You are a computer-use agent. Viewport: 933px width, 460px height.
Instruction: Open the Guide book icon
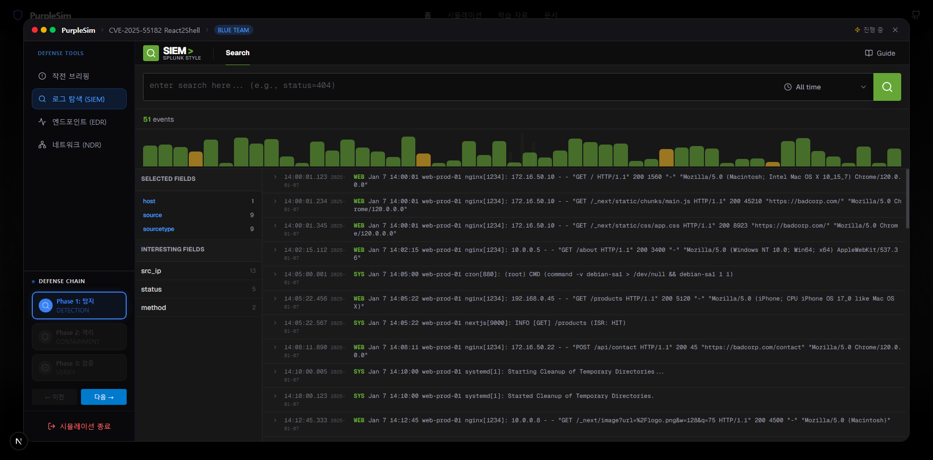[868, 53]
